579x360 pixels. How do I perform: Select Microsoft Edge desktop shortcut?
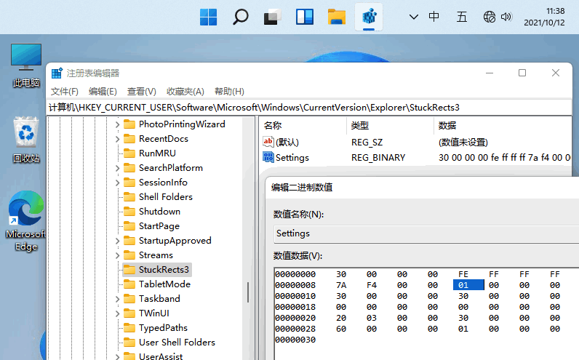click(26, 220)
